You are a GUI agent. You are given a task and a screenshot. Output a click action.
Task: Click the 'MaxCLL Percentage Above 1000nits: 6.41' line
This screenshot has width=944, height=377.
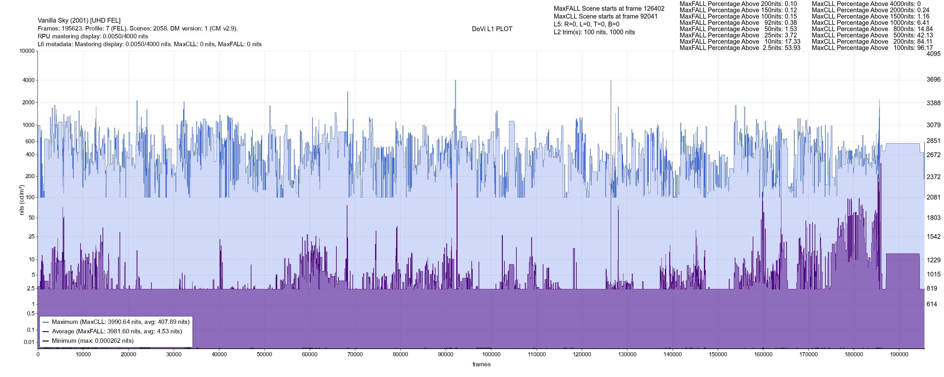[870, 23]
